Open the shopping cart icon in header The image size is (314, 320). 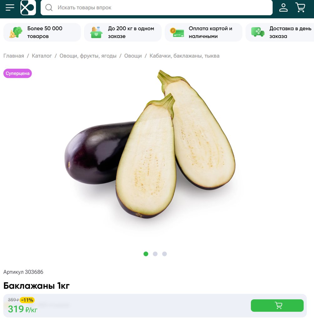pyautogui.click(x=300, y=7)
